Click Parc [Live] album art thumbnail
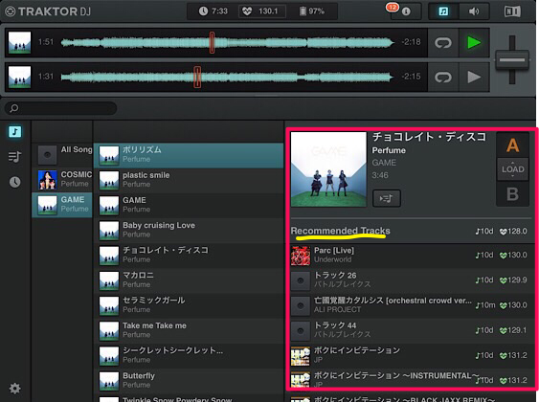539x402 pixels. click(301, 256)
